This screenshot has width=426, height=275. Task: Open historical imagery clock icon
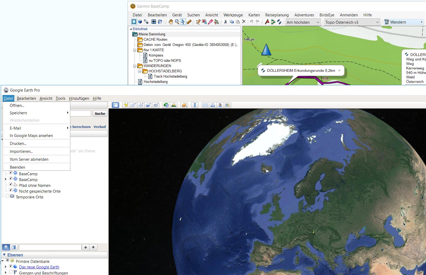[x=166, y=105]
